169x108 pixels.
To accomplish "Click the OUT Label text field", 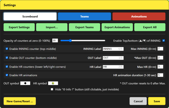I will tap(113, 58).
